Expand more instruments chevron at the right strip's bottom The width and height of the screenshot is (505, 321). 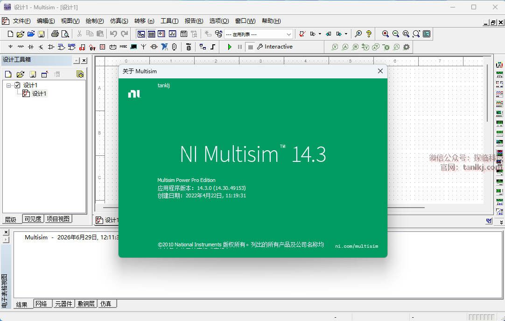click(x=501, y=222)
